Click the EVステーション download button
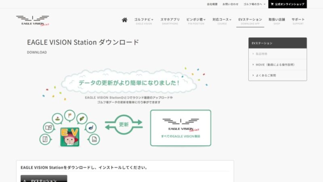Image resolution: width=323 pixels, height=182 pixels. click(44, 179)
